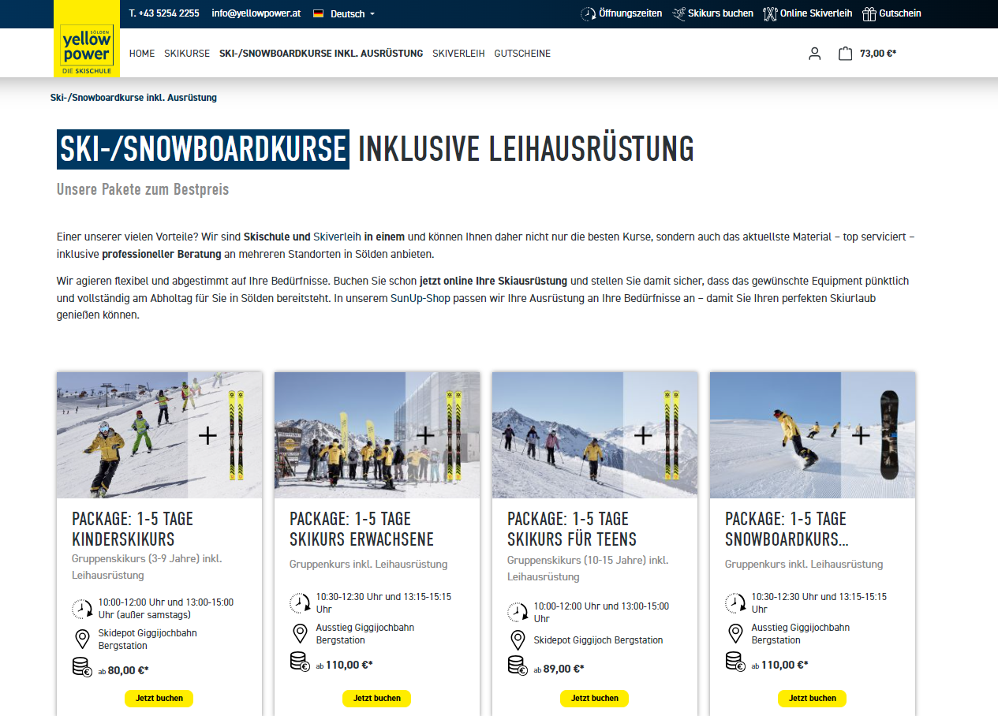The image size is (998, 716).
Task: Open the Snowboardkurs package thumbnail image
Action: point(812,434)
